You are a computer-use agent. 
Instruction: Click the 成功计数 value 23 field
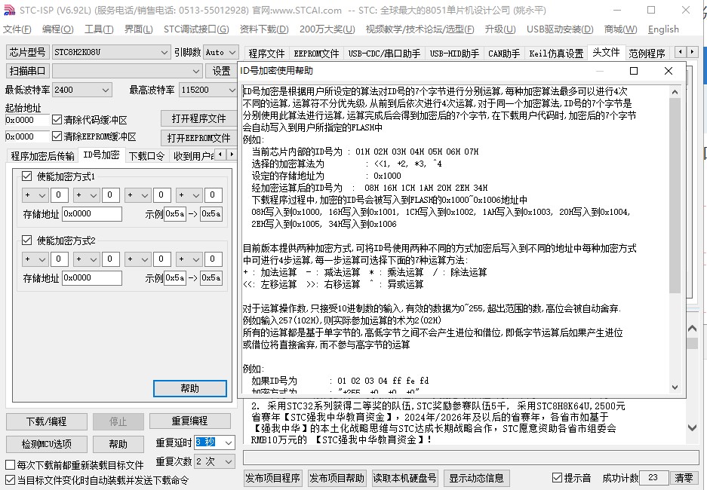click(653, 477)
